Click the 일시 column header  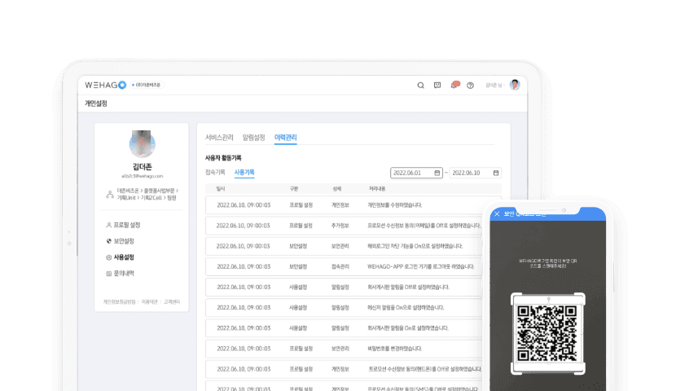(x=221, y=189)
